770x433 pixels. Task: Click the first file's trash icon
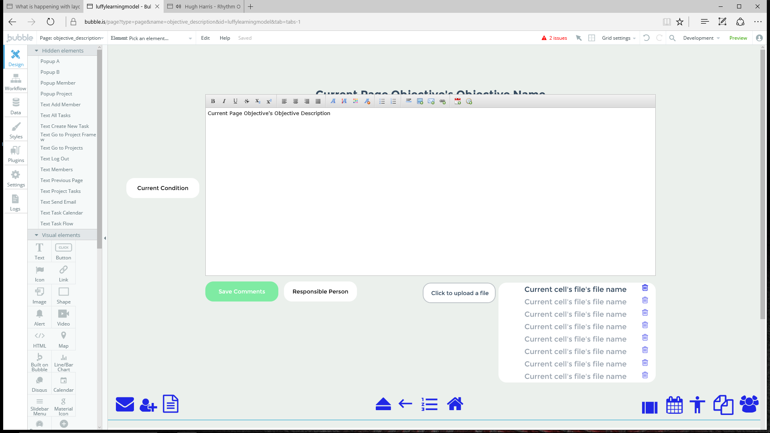coord(645,288)
